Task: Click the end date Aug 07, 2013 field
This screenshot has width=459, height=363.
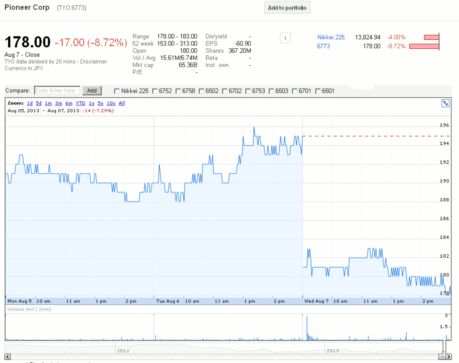Action: [x=63, y=111]
